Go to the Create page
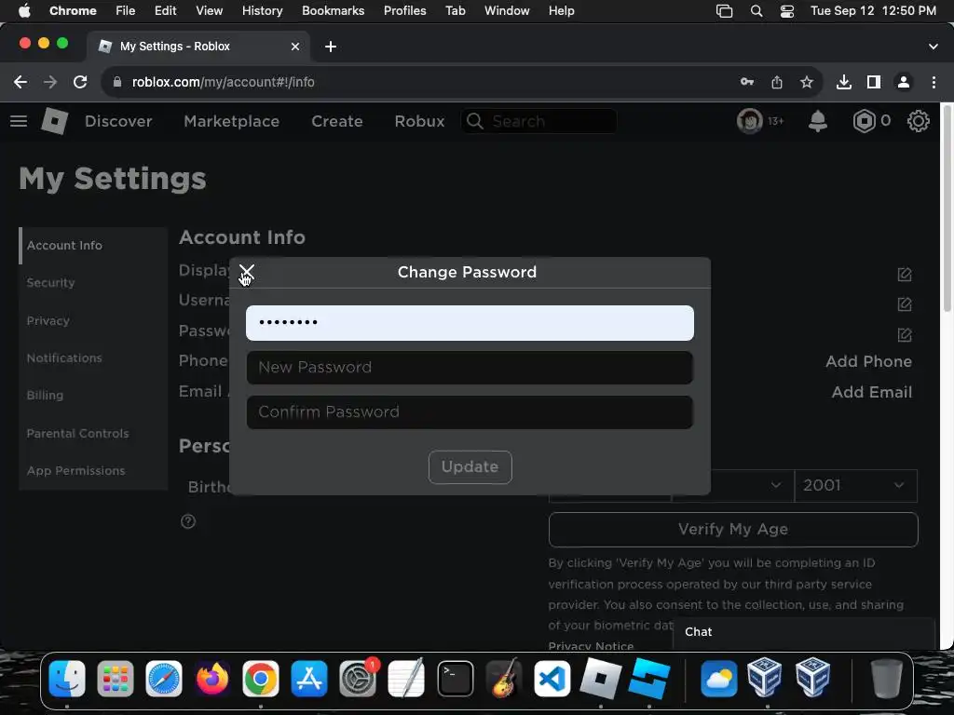 [337, 121]
